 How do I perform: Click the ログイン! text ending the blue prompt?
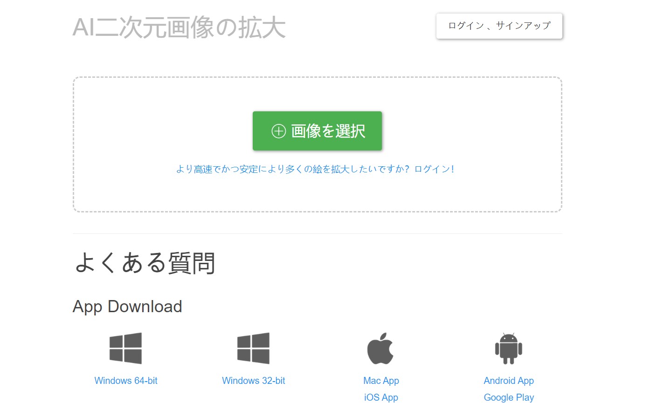pyautogui.click(x=434, y=169)
